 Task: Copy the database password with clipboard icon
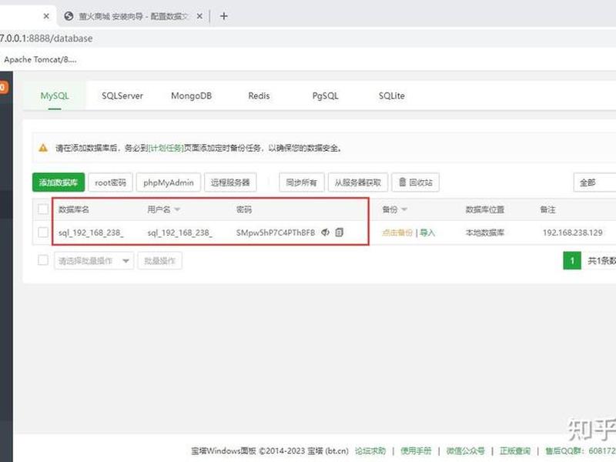point(340,233)
